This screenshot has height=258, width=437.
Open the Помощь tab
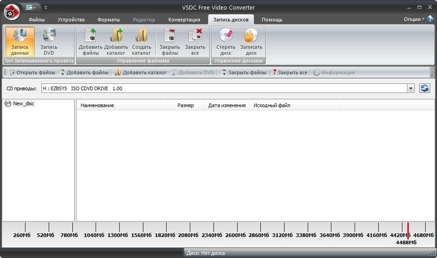point(272,20)
